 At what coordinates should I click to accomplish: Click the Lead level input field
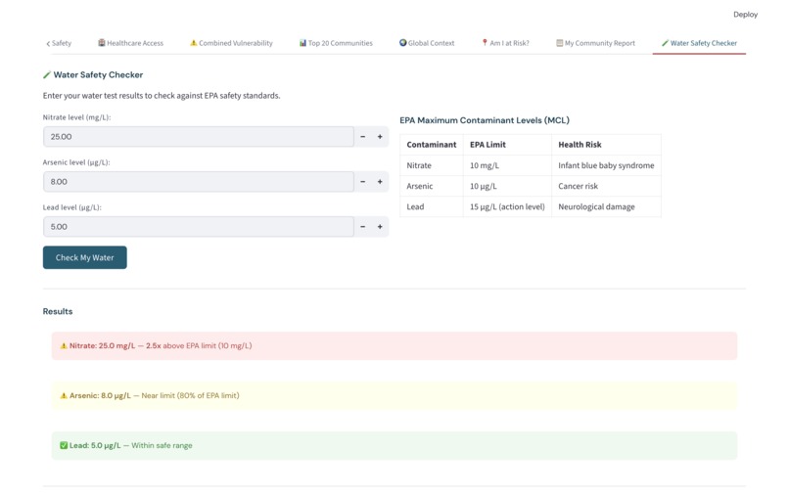tap(199, 227)
